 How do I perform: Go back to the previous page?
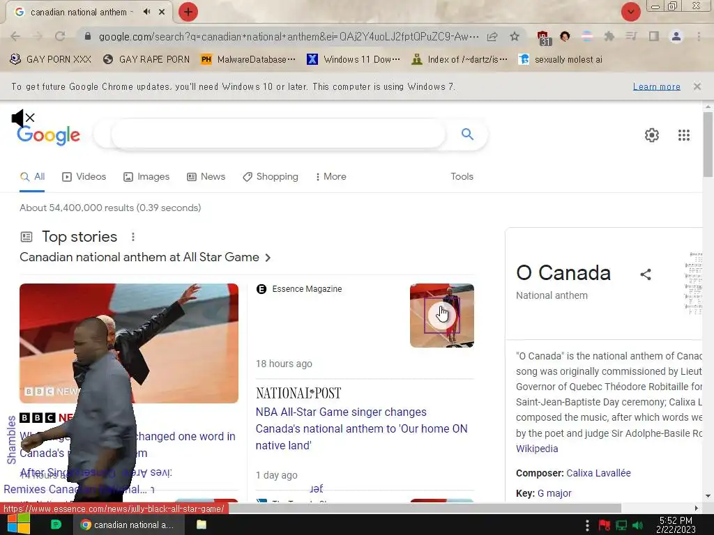(x=15, y=36)
